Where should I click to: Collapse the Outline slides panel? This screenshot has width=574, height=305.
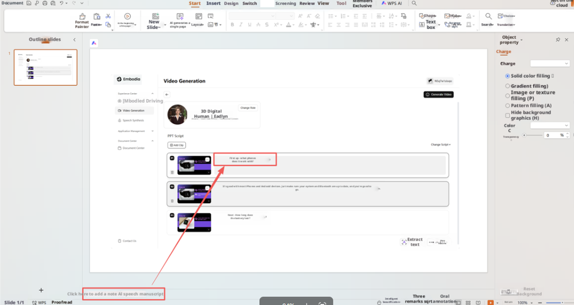(75, 40)
